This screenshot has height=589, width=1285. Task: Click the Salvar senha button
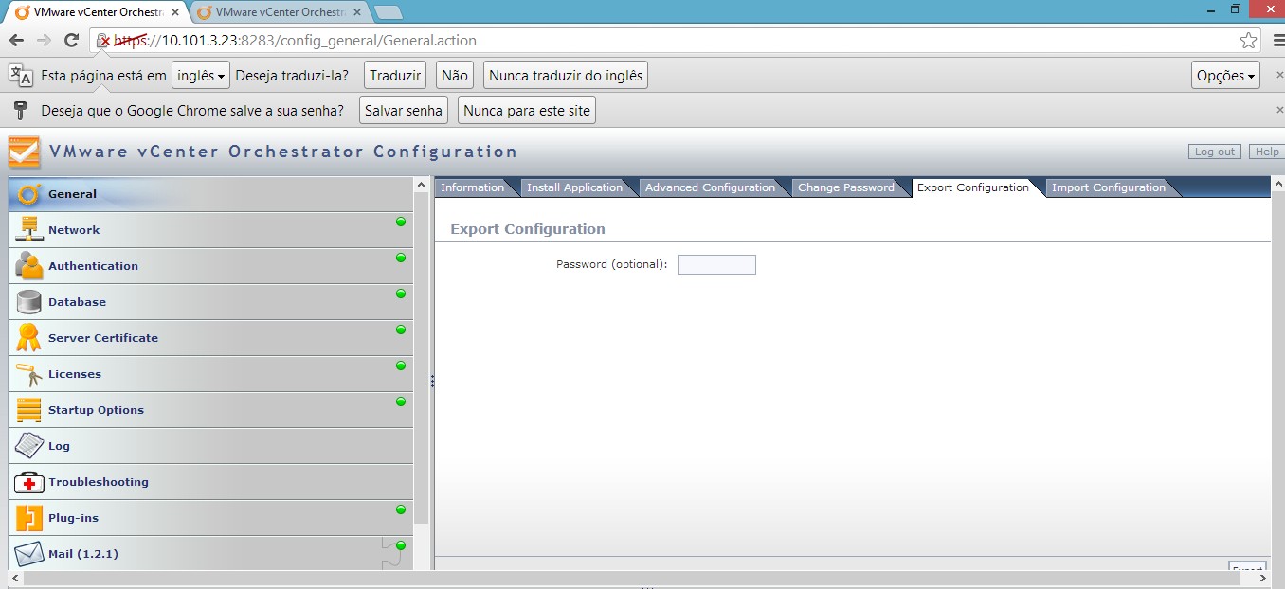click(x=404, y=111)
